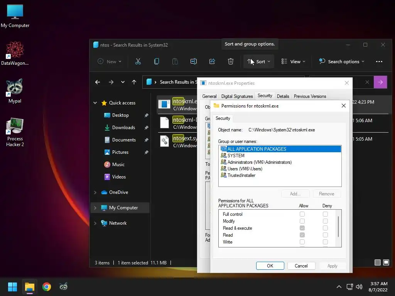
Task: Click the Share icon in Explorer toolbar
Action: (x=212, y=61)
